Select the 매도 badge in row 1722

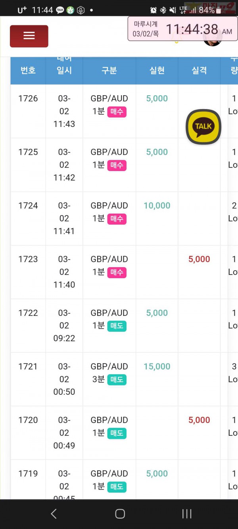(117, 326)
